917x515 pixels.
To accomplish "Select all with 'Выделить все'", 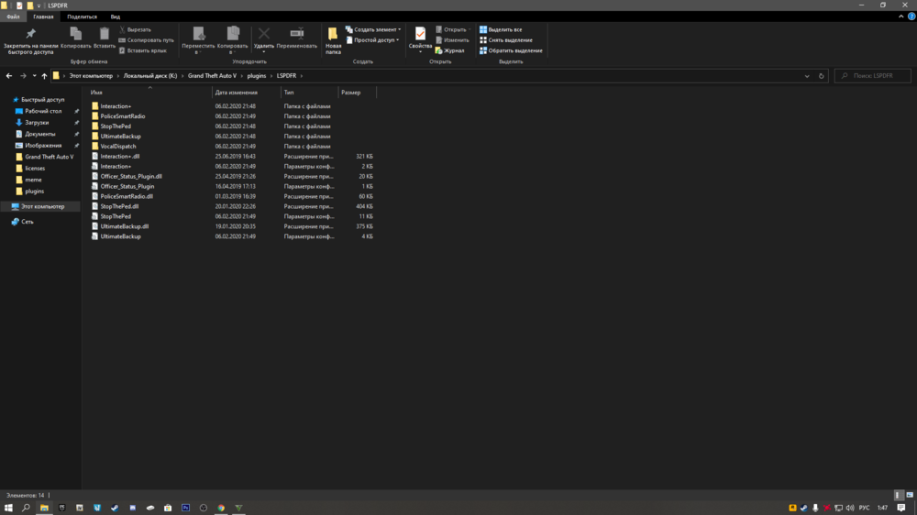I will click(x=501, y=29).
